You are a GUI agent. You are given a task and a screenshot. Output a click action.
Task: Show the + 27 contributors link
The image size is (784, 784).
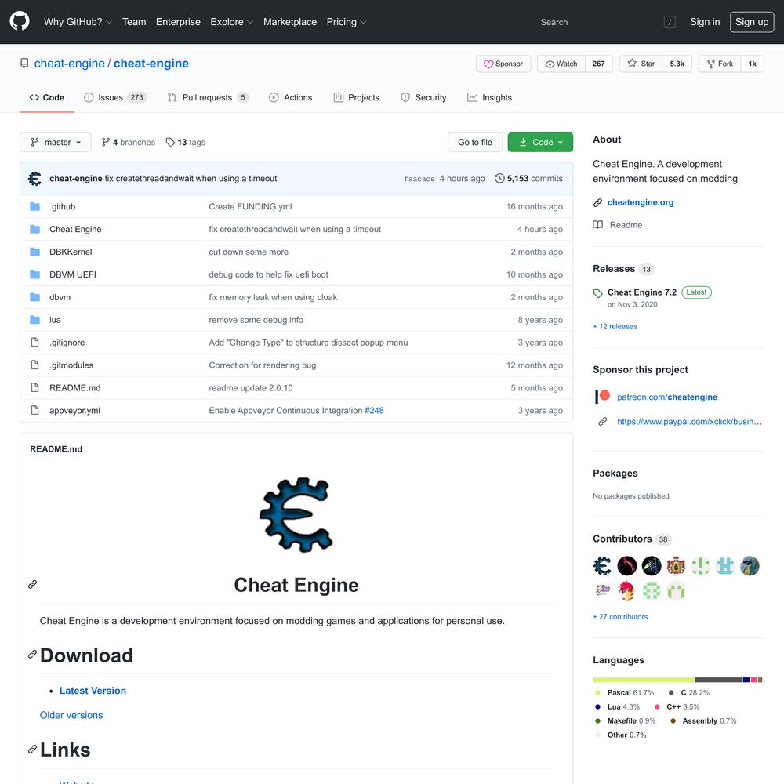[620, 616]
